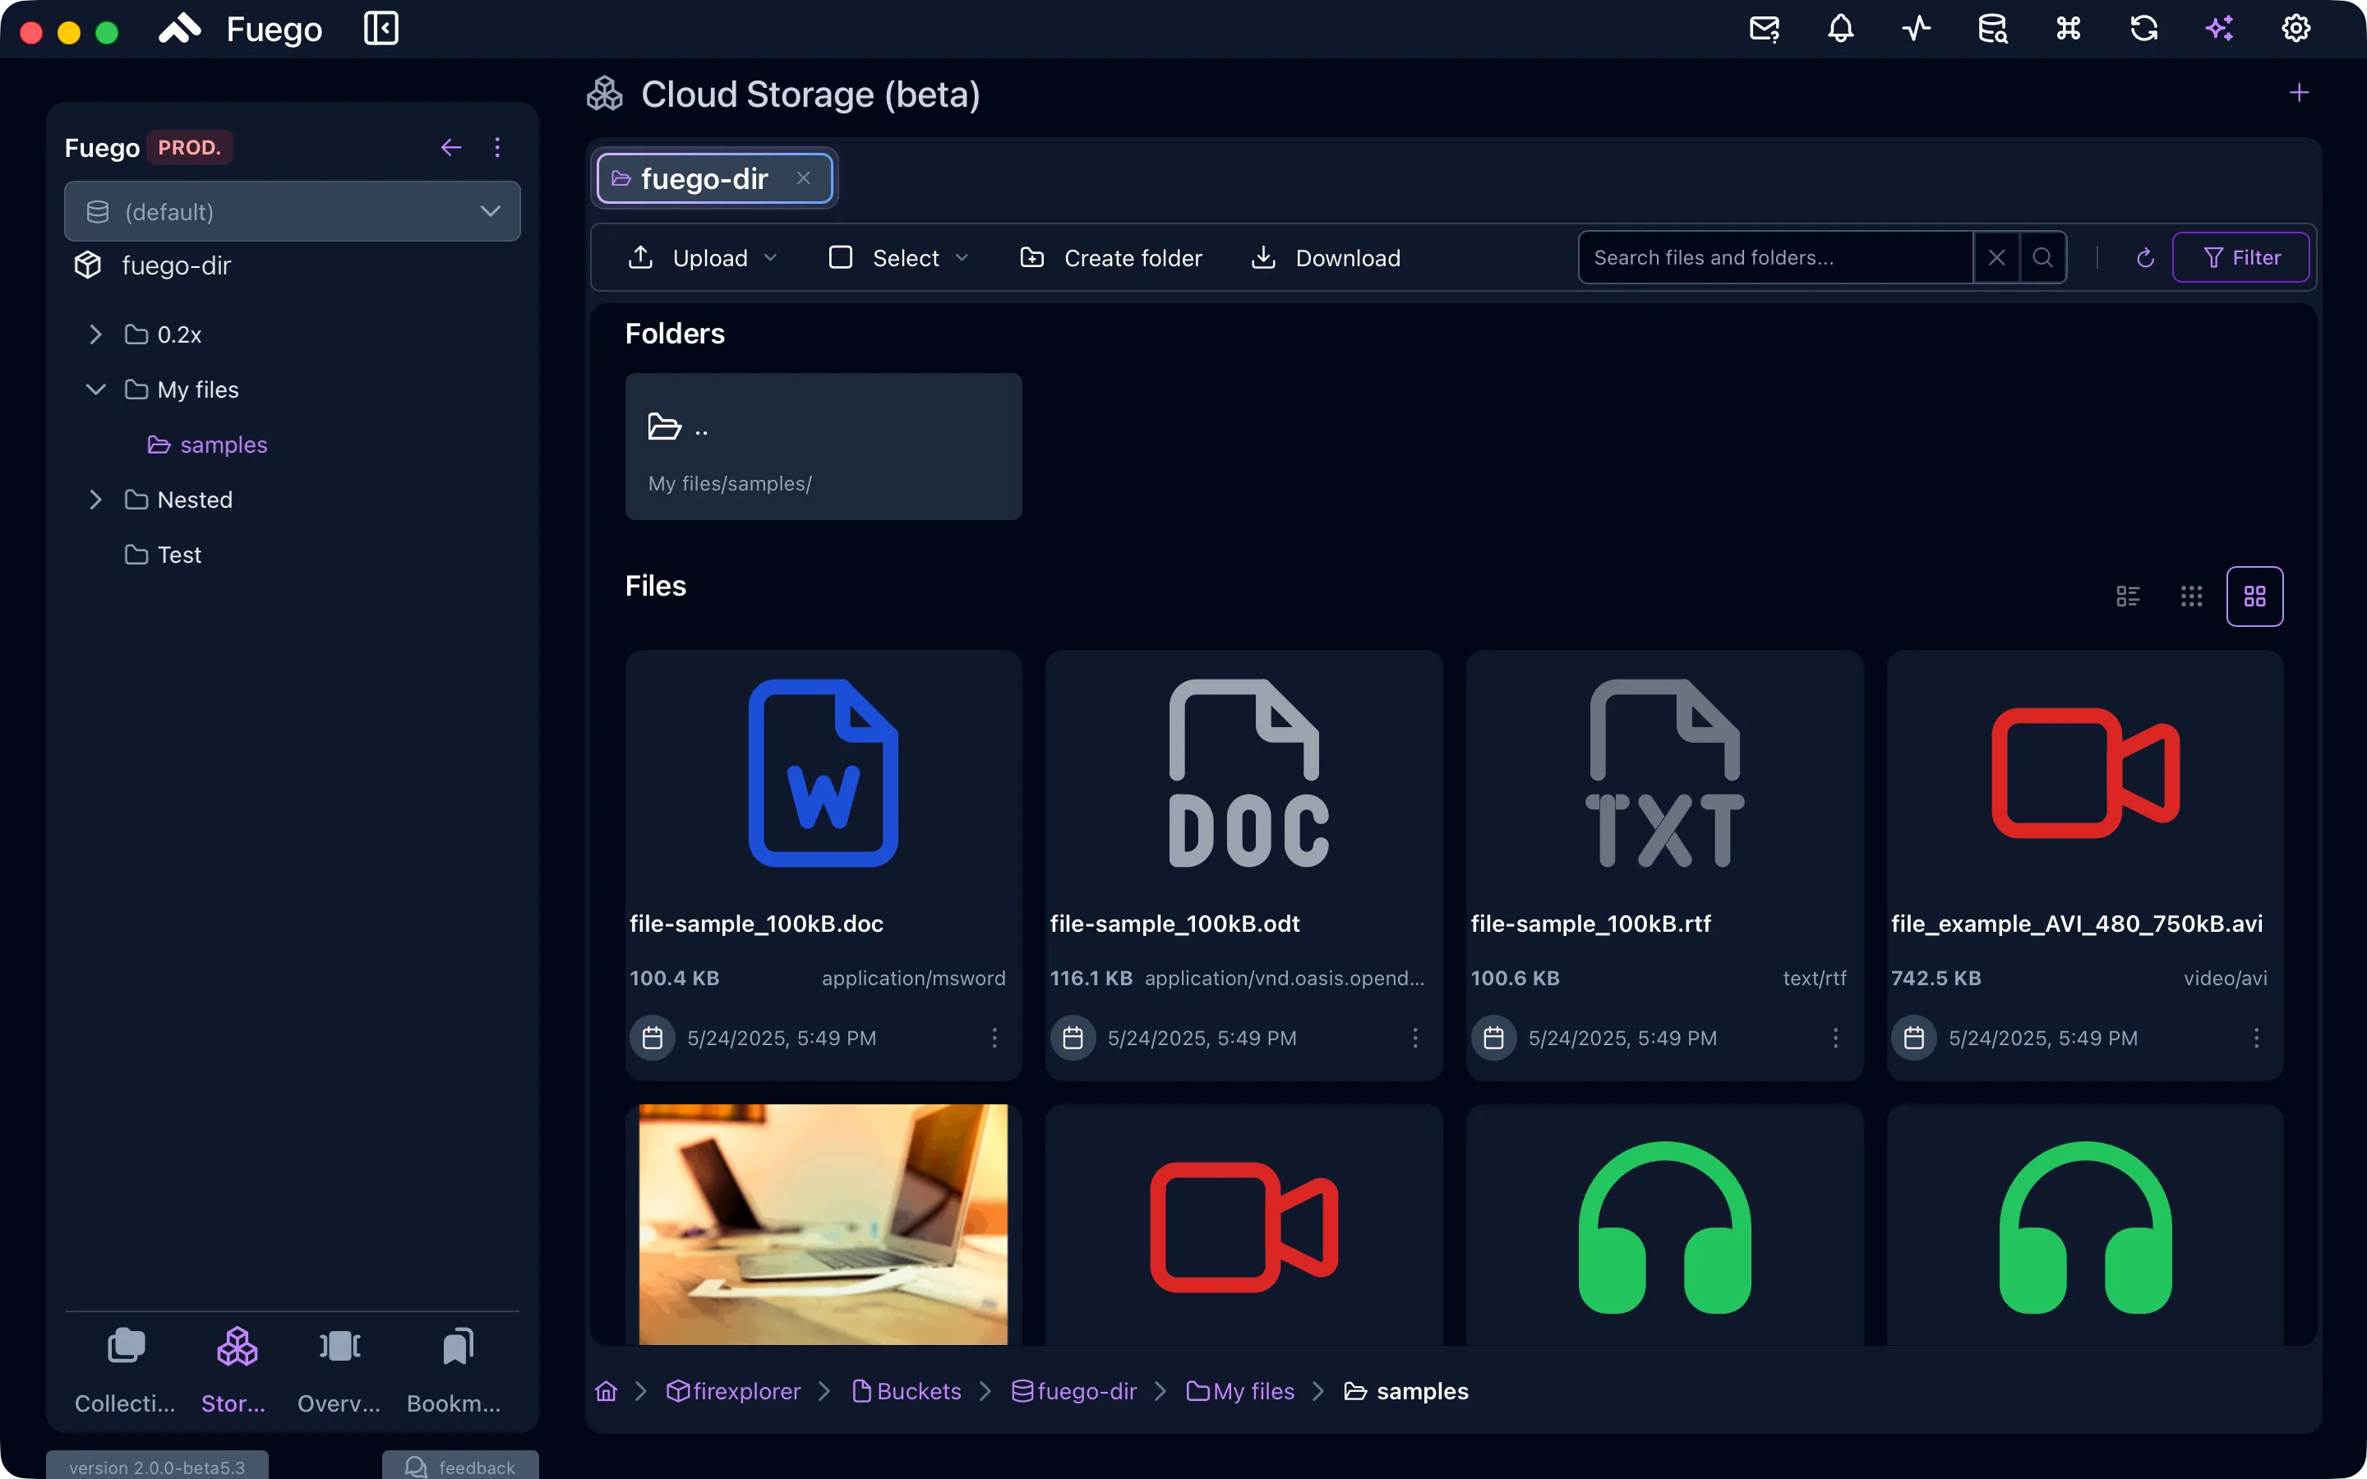Viewport: 2367px width, 1479px height.
Task: Go to Buckets in breadcrumb
Action: tap(907, 1391)
